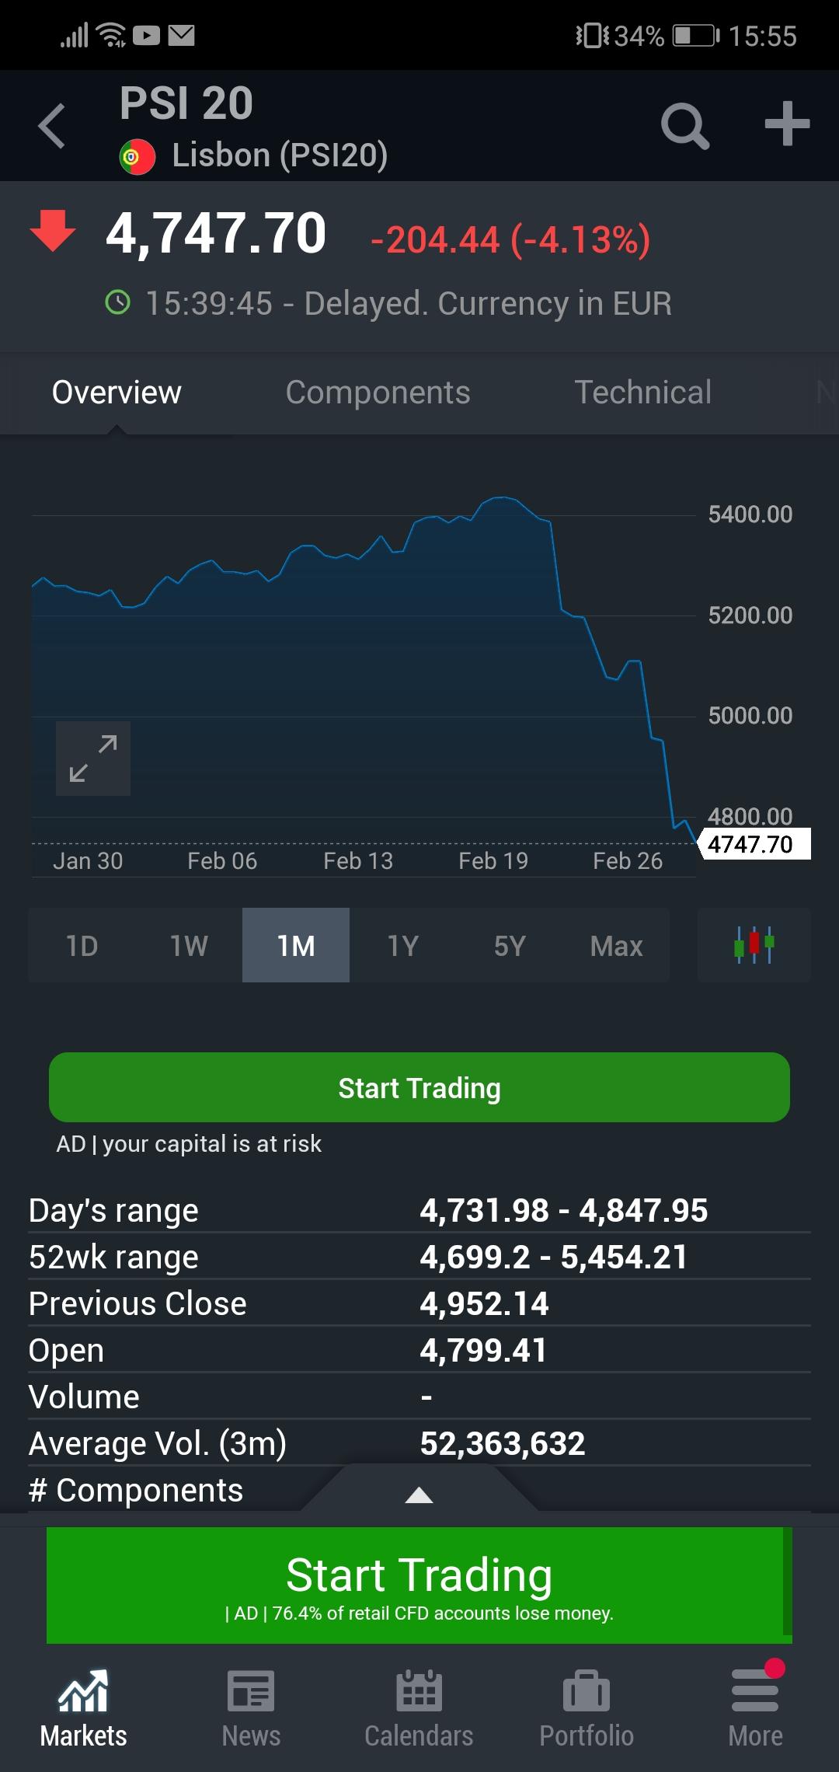
Task: Open search with magnifier icon
Action: (x=684, y=125)
